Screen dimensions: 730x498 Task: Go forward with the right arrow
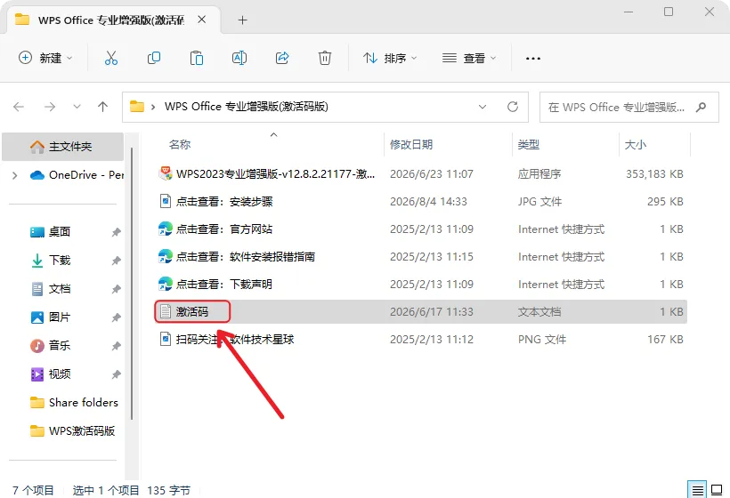pyautogui.click(x=50, y=107)
